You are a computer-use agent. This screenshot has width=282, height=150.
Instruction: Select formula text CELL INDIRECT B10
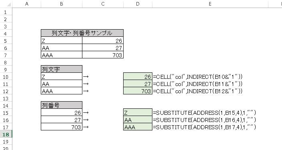pyautogui.click(x=198, y=77)
